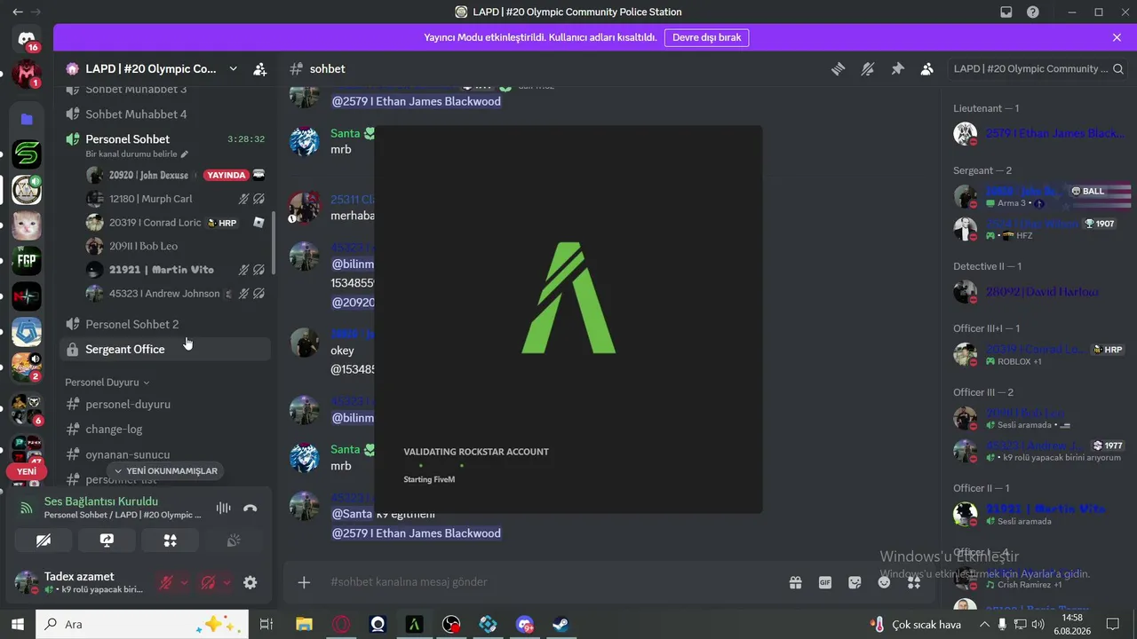The image size is (1137, 639).
Task: Open the emoji picker
Action: [x=884, y=582]
